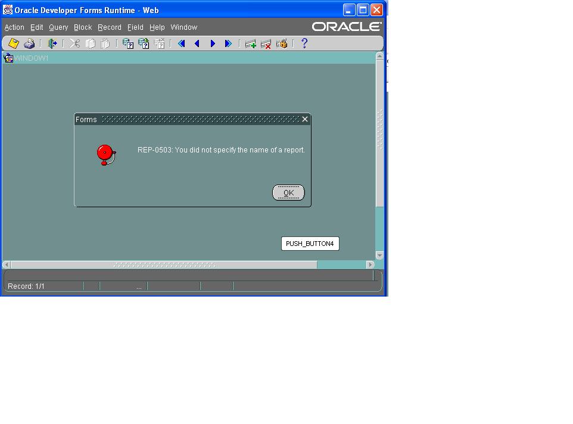The height and width of the screenshot is (424, 573).
Task: Click the Execute Query icon
Action: coord(144,43)
